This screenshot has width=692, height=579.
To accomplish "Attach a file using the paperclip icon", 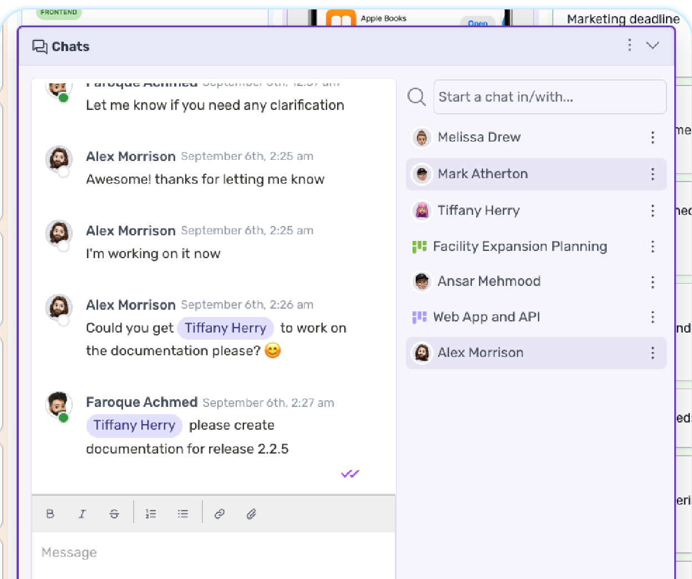I will pyautogui.click(x=251, y=513).
